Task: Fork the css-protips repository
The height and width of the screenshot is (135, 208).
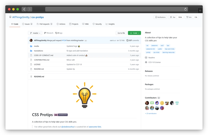Action: point(189,17)
